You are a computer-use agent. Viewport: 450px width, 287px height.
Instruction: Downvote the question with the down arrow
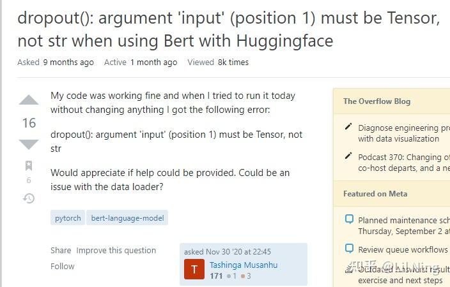[x=29, y=144]
